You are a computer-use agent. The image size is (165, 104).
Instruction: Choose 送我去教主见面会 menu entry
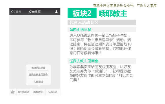[38, 75]
